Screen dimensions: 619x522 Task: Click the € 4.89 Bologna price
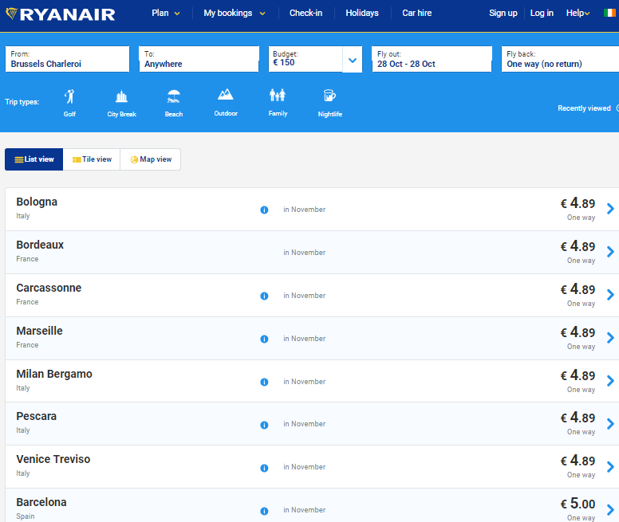578,203
